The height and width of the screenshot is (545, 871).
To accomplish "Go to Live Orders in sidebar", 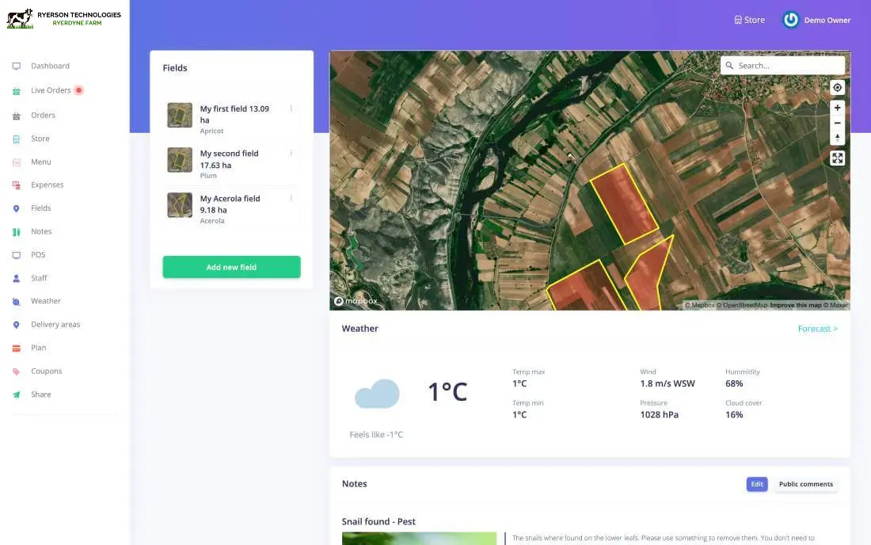I will pos(51,90).
